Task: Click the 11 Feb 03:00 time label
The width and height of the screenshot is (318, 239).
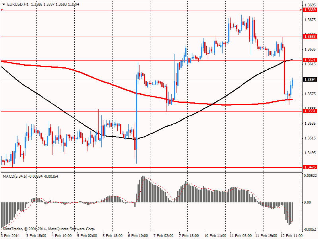Action: pos(241,235)
